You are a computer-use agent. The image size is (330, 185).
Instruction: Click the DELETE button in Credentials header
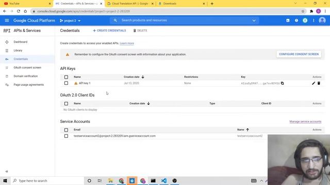tap(140, 31)
